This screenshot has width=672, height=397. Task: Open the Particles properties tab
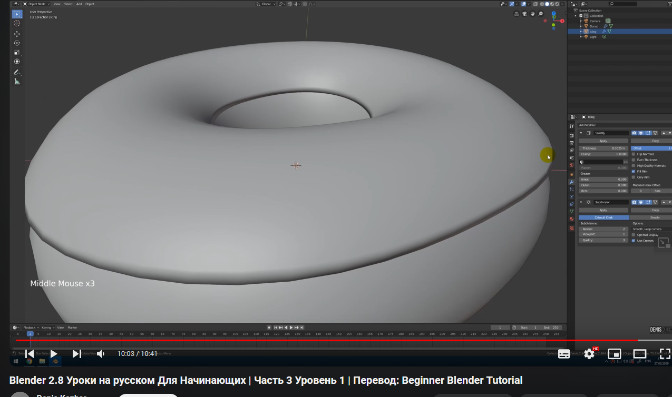(x=571, y=190)
